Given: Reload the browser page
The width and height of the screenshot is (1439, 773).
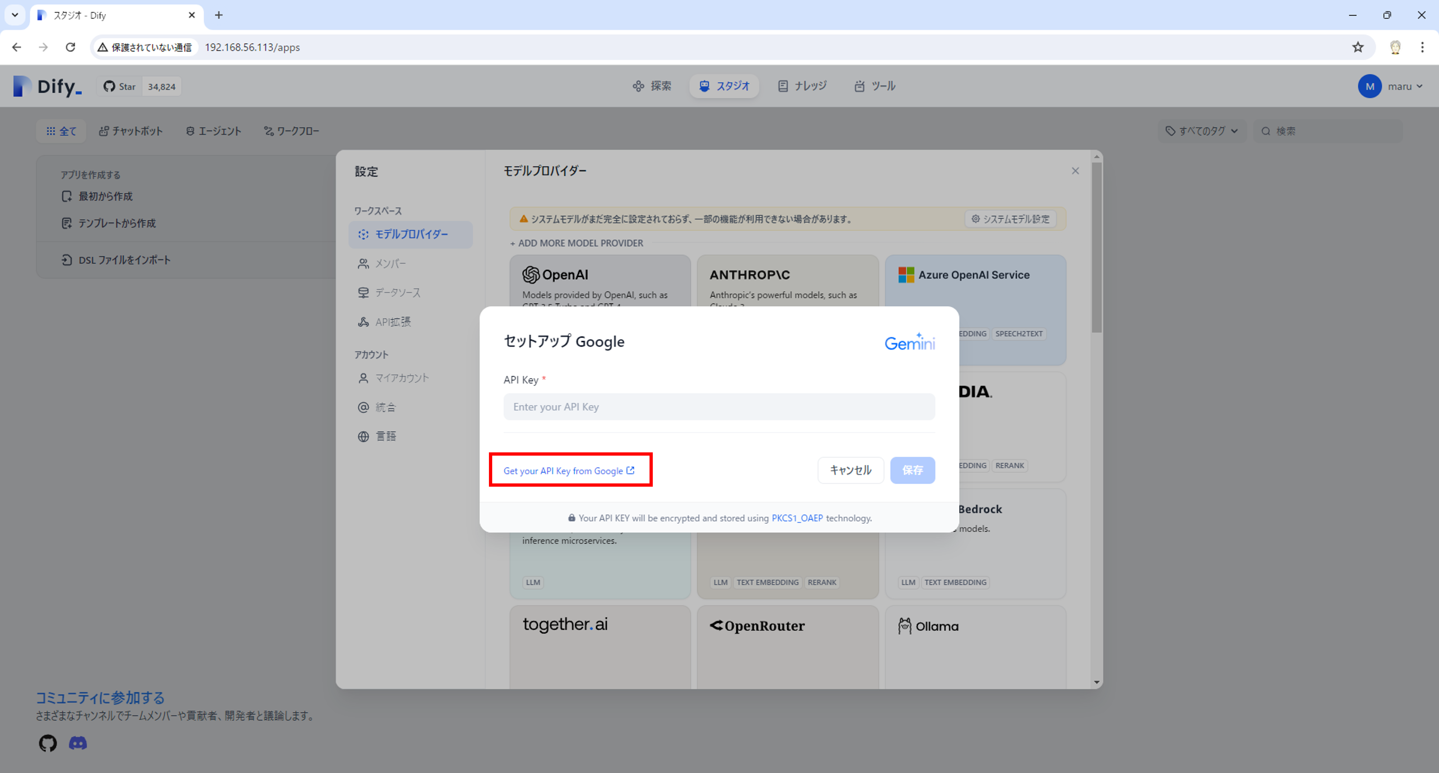Looking at the screenshot, I should click(70, 47).
